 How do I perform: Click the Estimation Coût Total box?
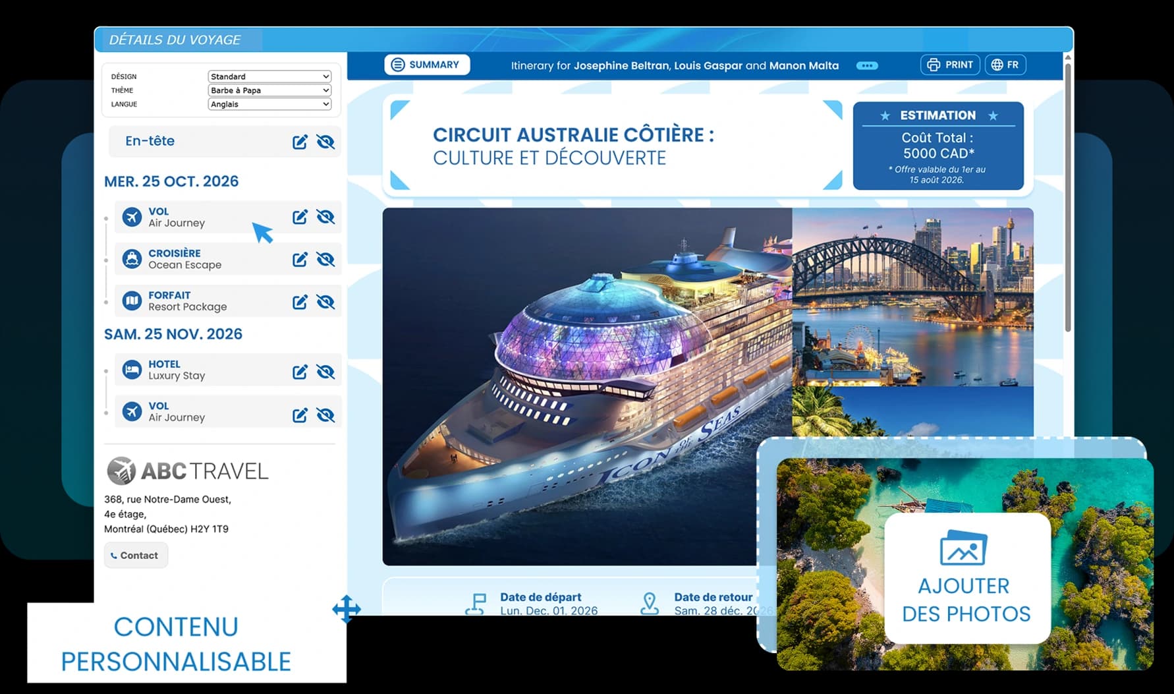tap(938, 146)
